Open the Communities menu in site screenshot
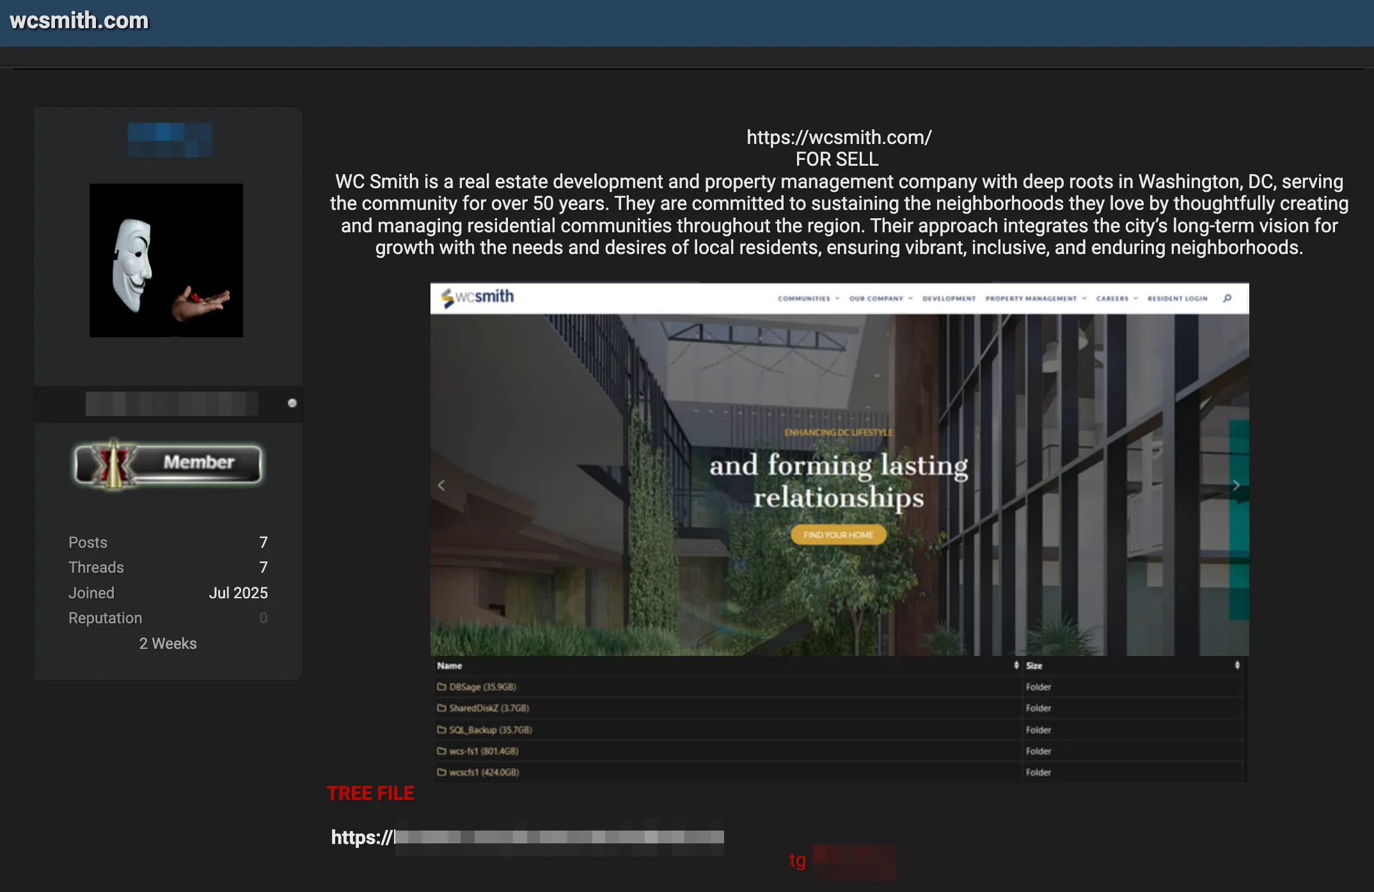Viewport: 1374px width, 892px height. click(809, 298)
